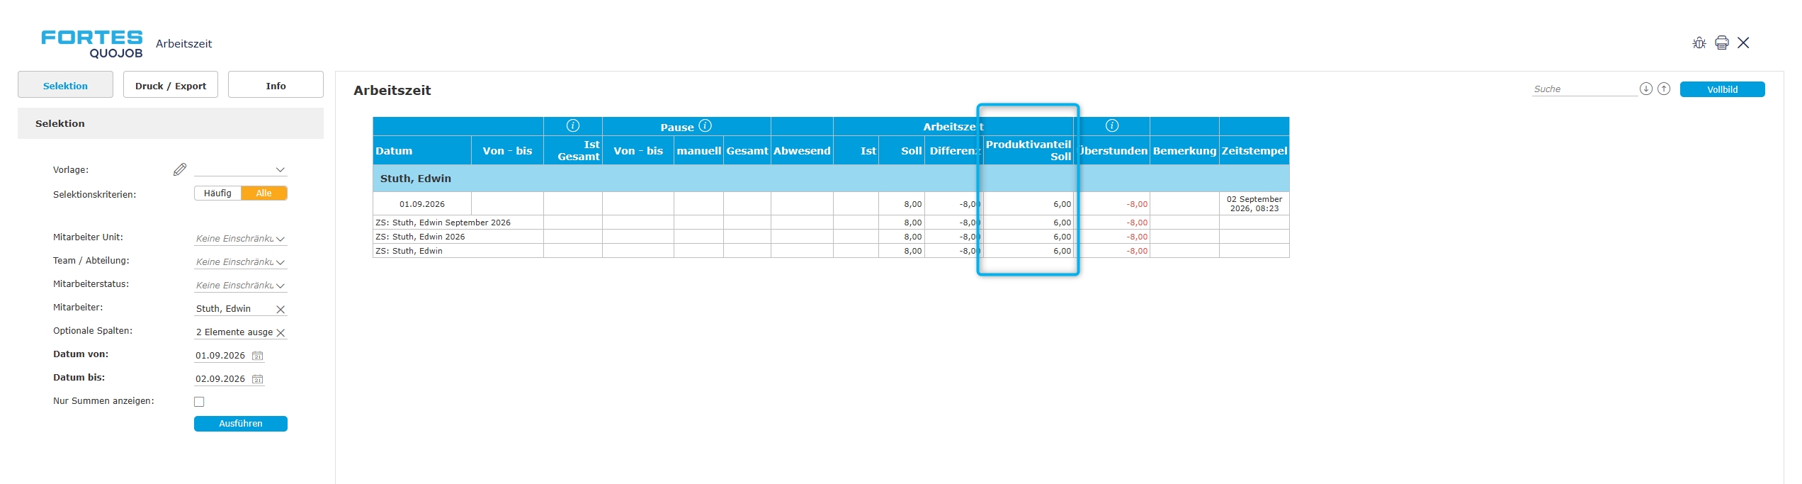1802x484 pixels.
Task: Select the Häufig selection criteria option
Action: (217, 193)
